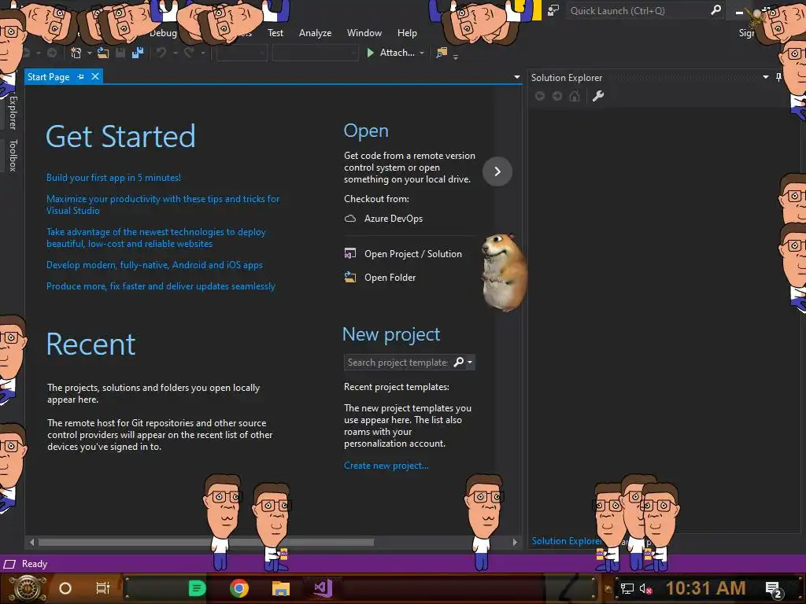Open 'Produce more, fix faster' link

(161, 286)
